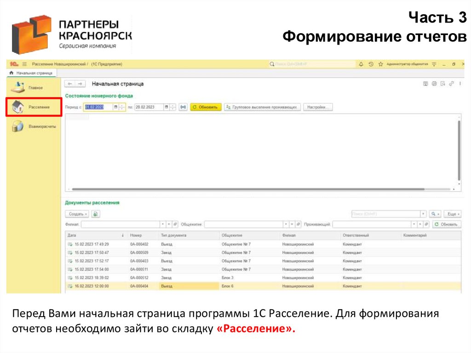471x353 pixels.
Task: Select document row dated 15.02.2023 17:52:17
Action: point(263,261)
